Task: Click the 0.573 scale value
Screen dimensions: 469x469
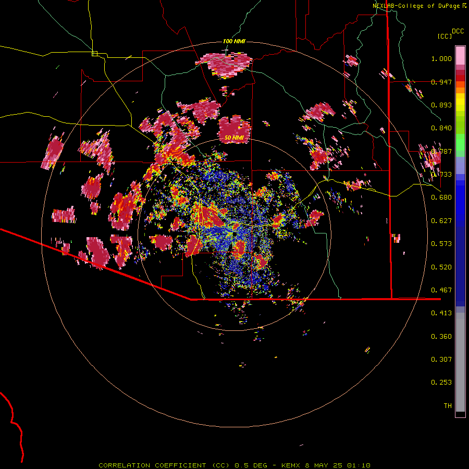Action: 441,244
